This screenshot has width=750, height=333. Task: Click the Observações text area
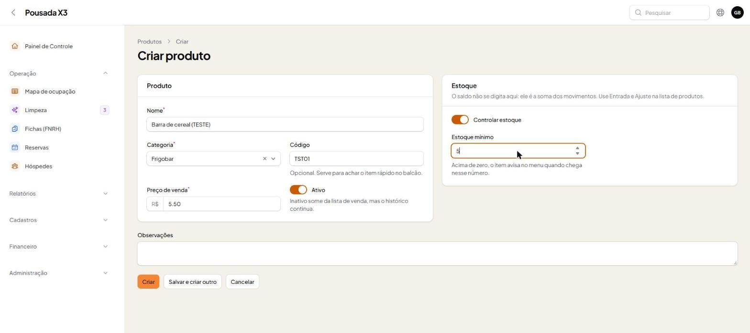[437, 253]
